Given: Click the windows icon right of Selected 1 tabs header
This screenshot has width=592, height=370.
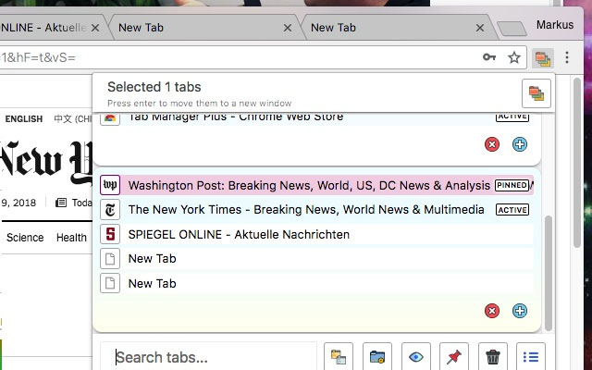Looking at the screenshot, I should coord(536,93).
